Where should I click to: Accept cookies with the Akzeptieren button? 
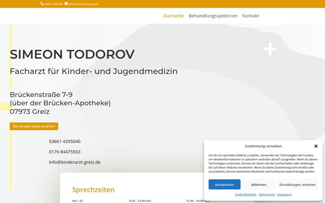224,185
